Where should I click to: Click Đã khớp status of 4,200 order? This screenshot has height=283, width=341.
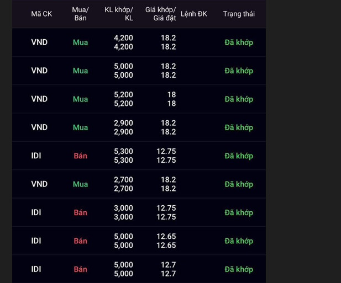click(239, 42)
